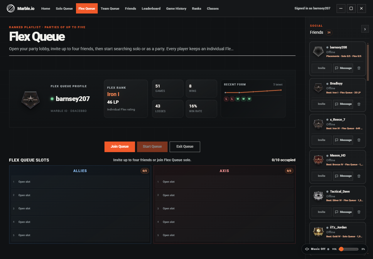Click the Join Queue button
373x259 pixels.
pos(120,147)
